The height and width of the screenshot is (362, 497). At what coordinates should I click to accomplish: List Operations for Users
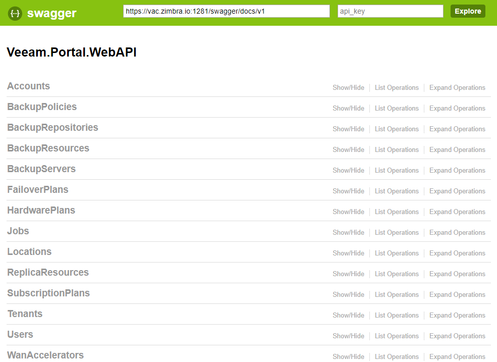397,336
